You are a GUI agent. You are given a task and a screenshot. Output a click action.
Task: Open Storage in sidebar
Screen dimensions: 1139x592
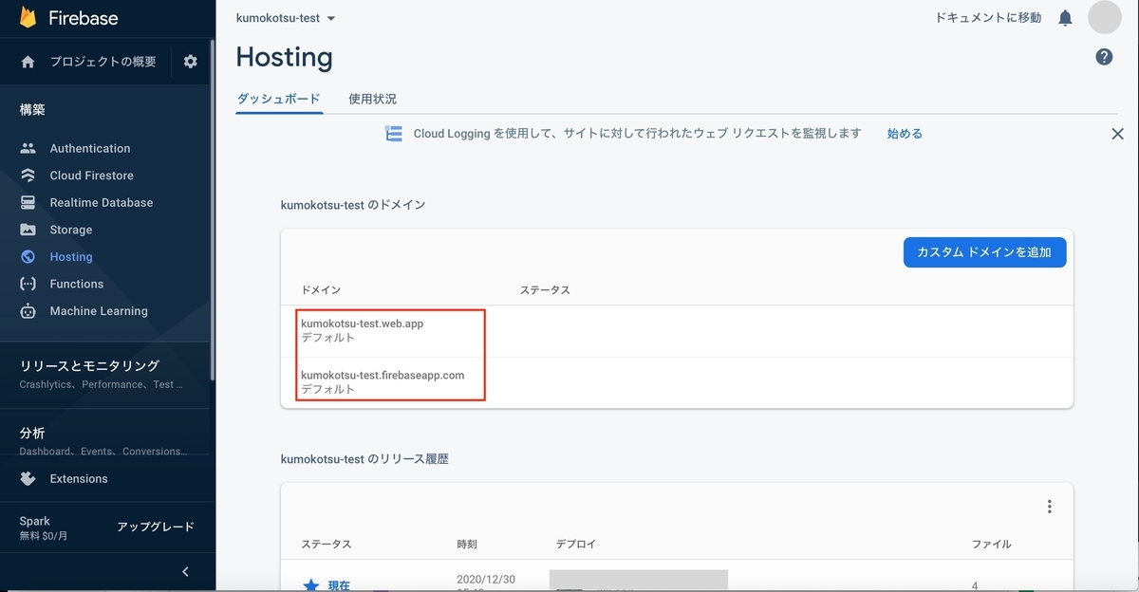click(x=71, y=230)
